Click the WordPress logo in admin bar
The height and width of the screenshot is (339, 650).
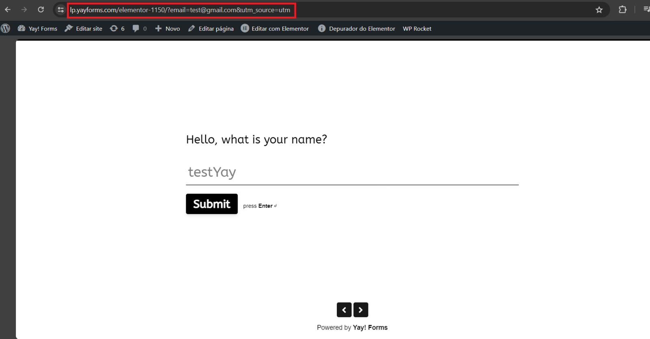point(6,28)
